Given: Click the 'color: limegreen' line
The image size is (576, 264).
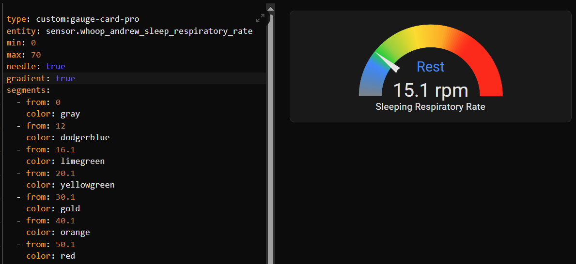Looking at the screenshot, I should [x=65, y=161].
